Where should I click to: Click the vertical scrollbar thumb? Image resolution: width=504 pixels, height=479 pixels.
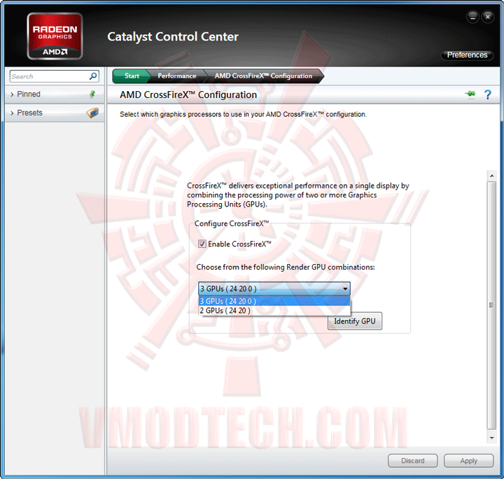tap(491, 305)
